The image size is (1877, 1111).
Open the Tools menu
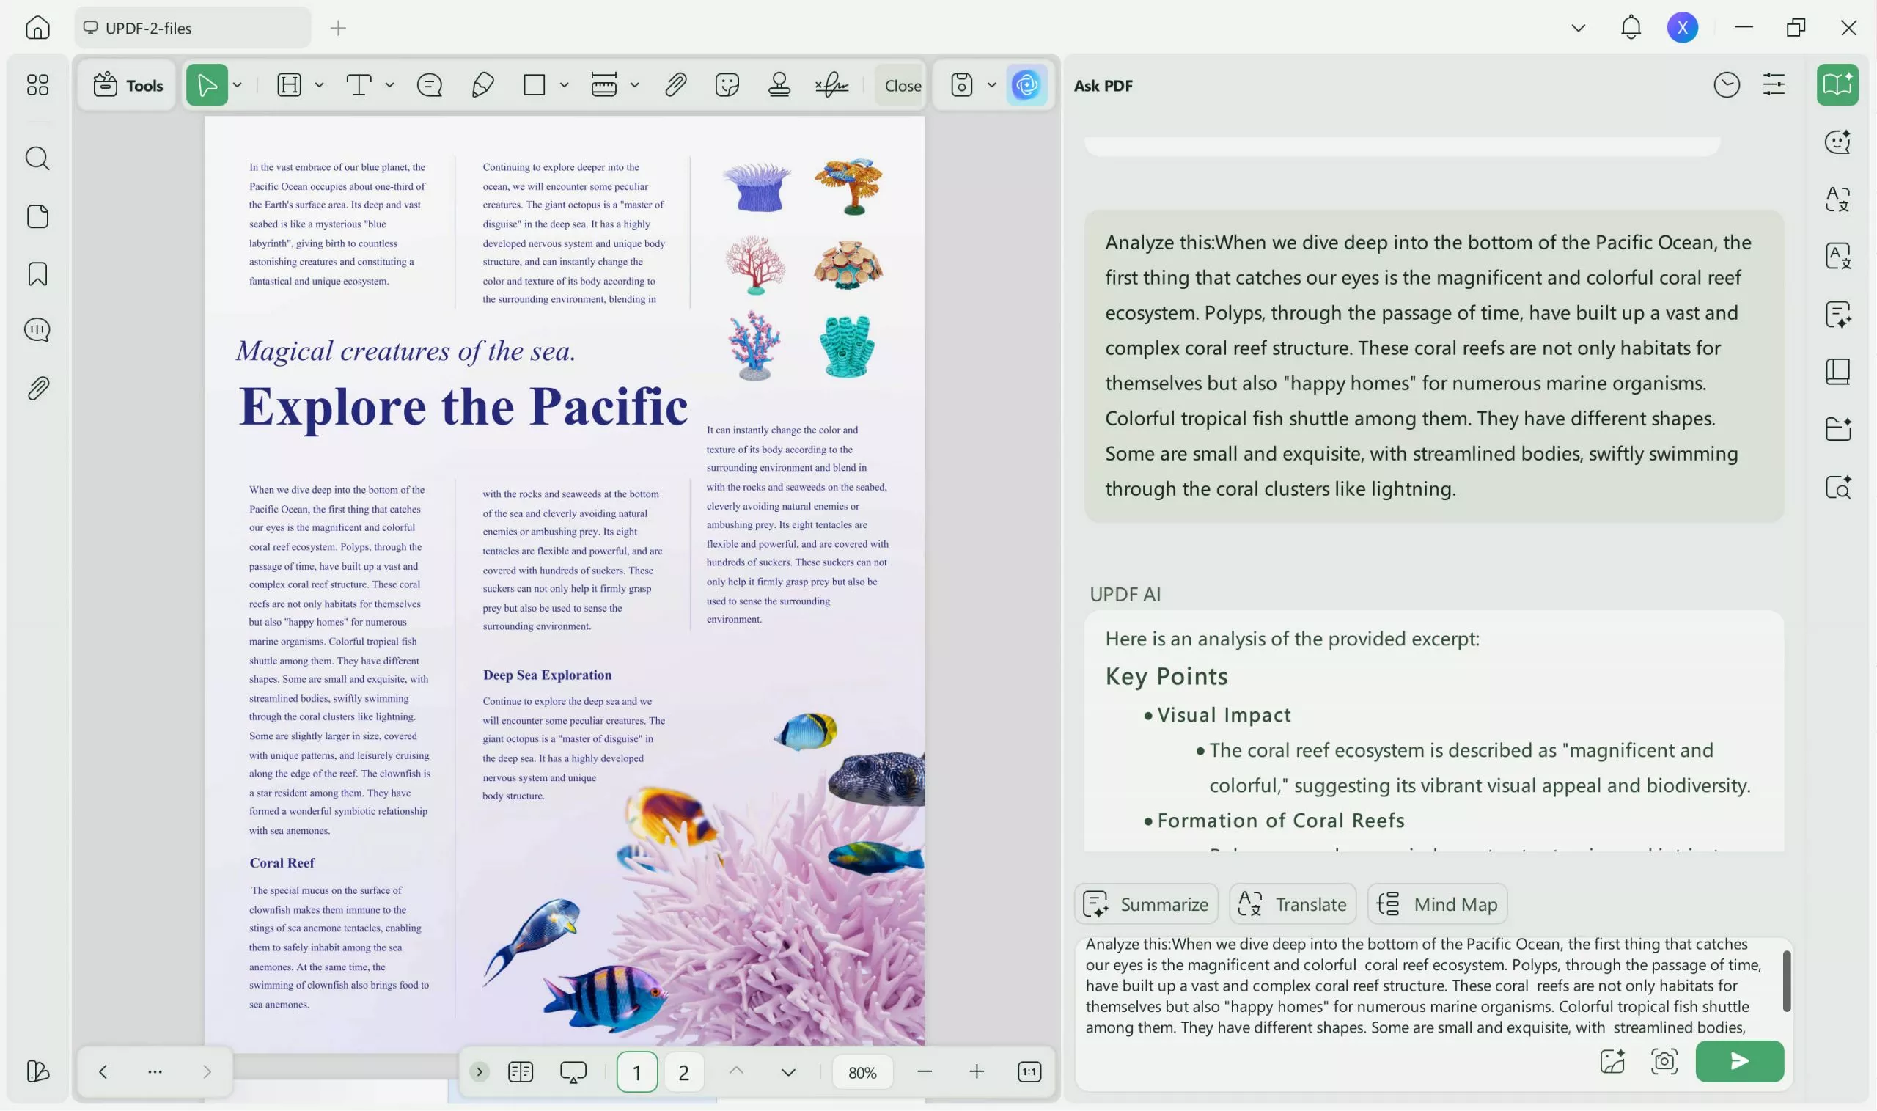click(x=125, y=84)
